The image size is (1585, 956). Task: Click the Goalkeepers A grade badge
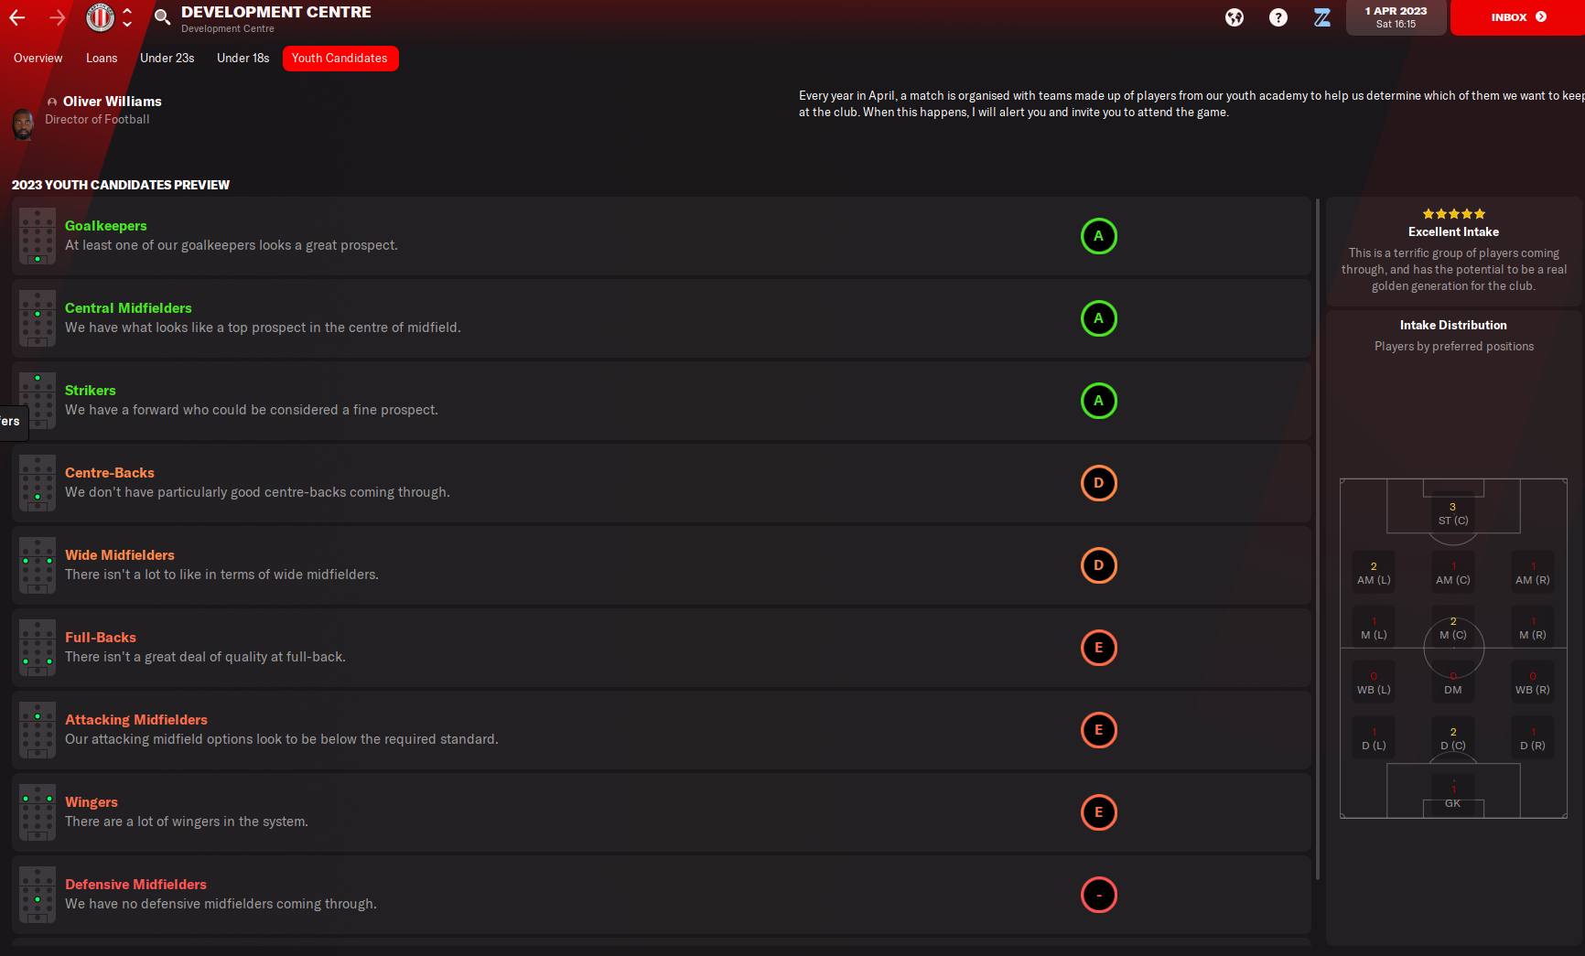tap(1099, 236)
